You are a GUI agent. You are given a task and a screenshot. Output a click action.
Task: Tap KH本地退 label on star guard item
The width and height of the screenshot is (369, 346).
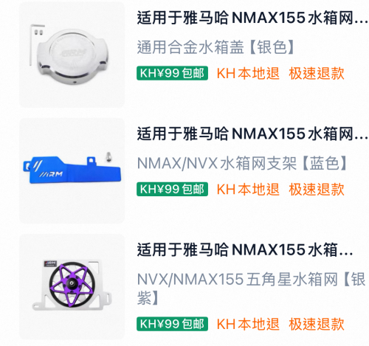(x=248, y=324)
